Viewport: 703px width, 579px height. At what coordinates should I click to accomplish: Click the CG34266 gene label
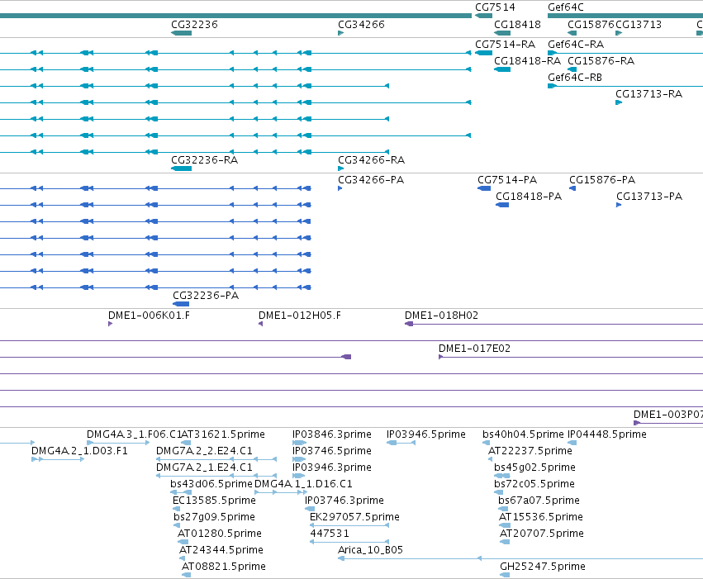361,25
